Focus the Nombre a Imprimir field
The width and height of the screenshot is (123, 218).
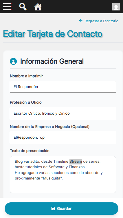click(x=63, y=87)
